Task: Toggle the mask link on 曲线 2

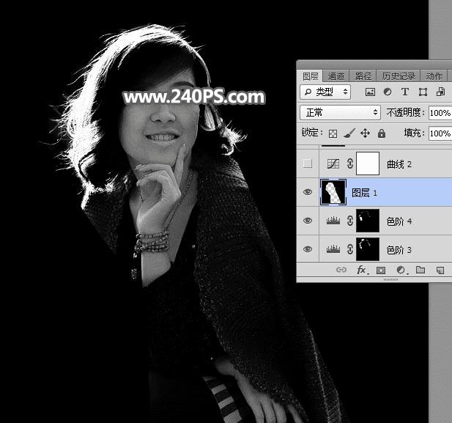Action: pos(350,163)
